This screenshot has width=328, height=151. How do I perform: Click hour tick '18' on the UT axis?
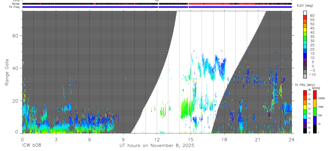[224, 139]
